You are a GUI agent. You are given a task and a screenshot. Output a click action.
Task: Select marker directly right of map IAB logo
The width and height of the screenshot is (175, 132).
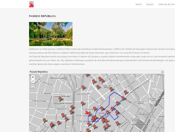point(89,114)
